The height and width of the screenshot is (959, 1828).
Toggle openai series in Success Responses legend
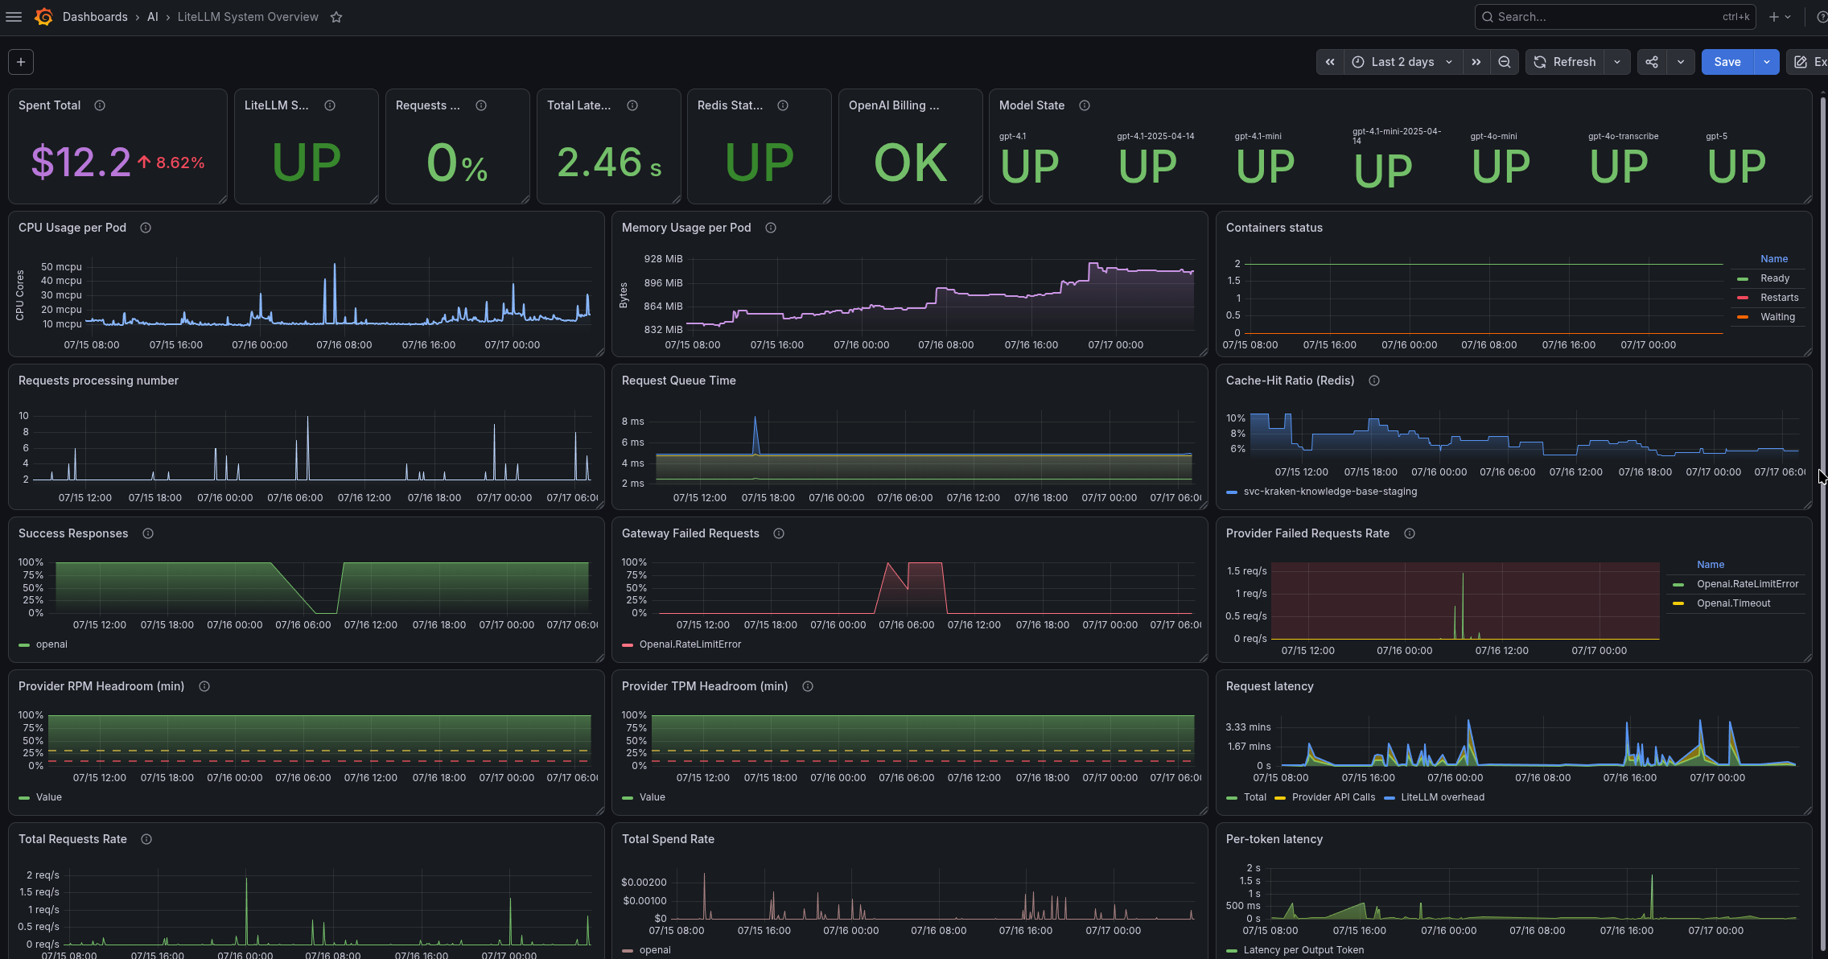click(51, 644)
